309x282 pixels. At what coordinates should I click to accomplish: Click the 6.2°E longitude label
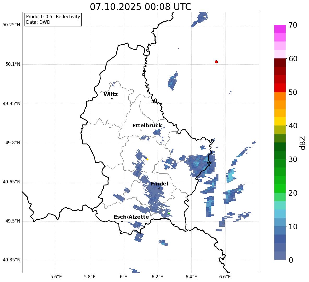coord(157,277)
